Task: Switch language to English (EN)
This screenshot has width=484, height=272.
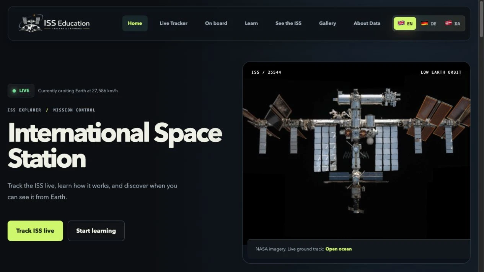Action: (405, 23)
